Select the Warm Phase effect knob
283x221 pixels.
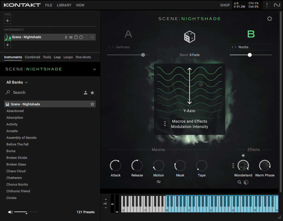click(264, 165)
